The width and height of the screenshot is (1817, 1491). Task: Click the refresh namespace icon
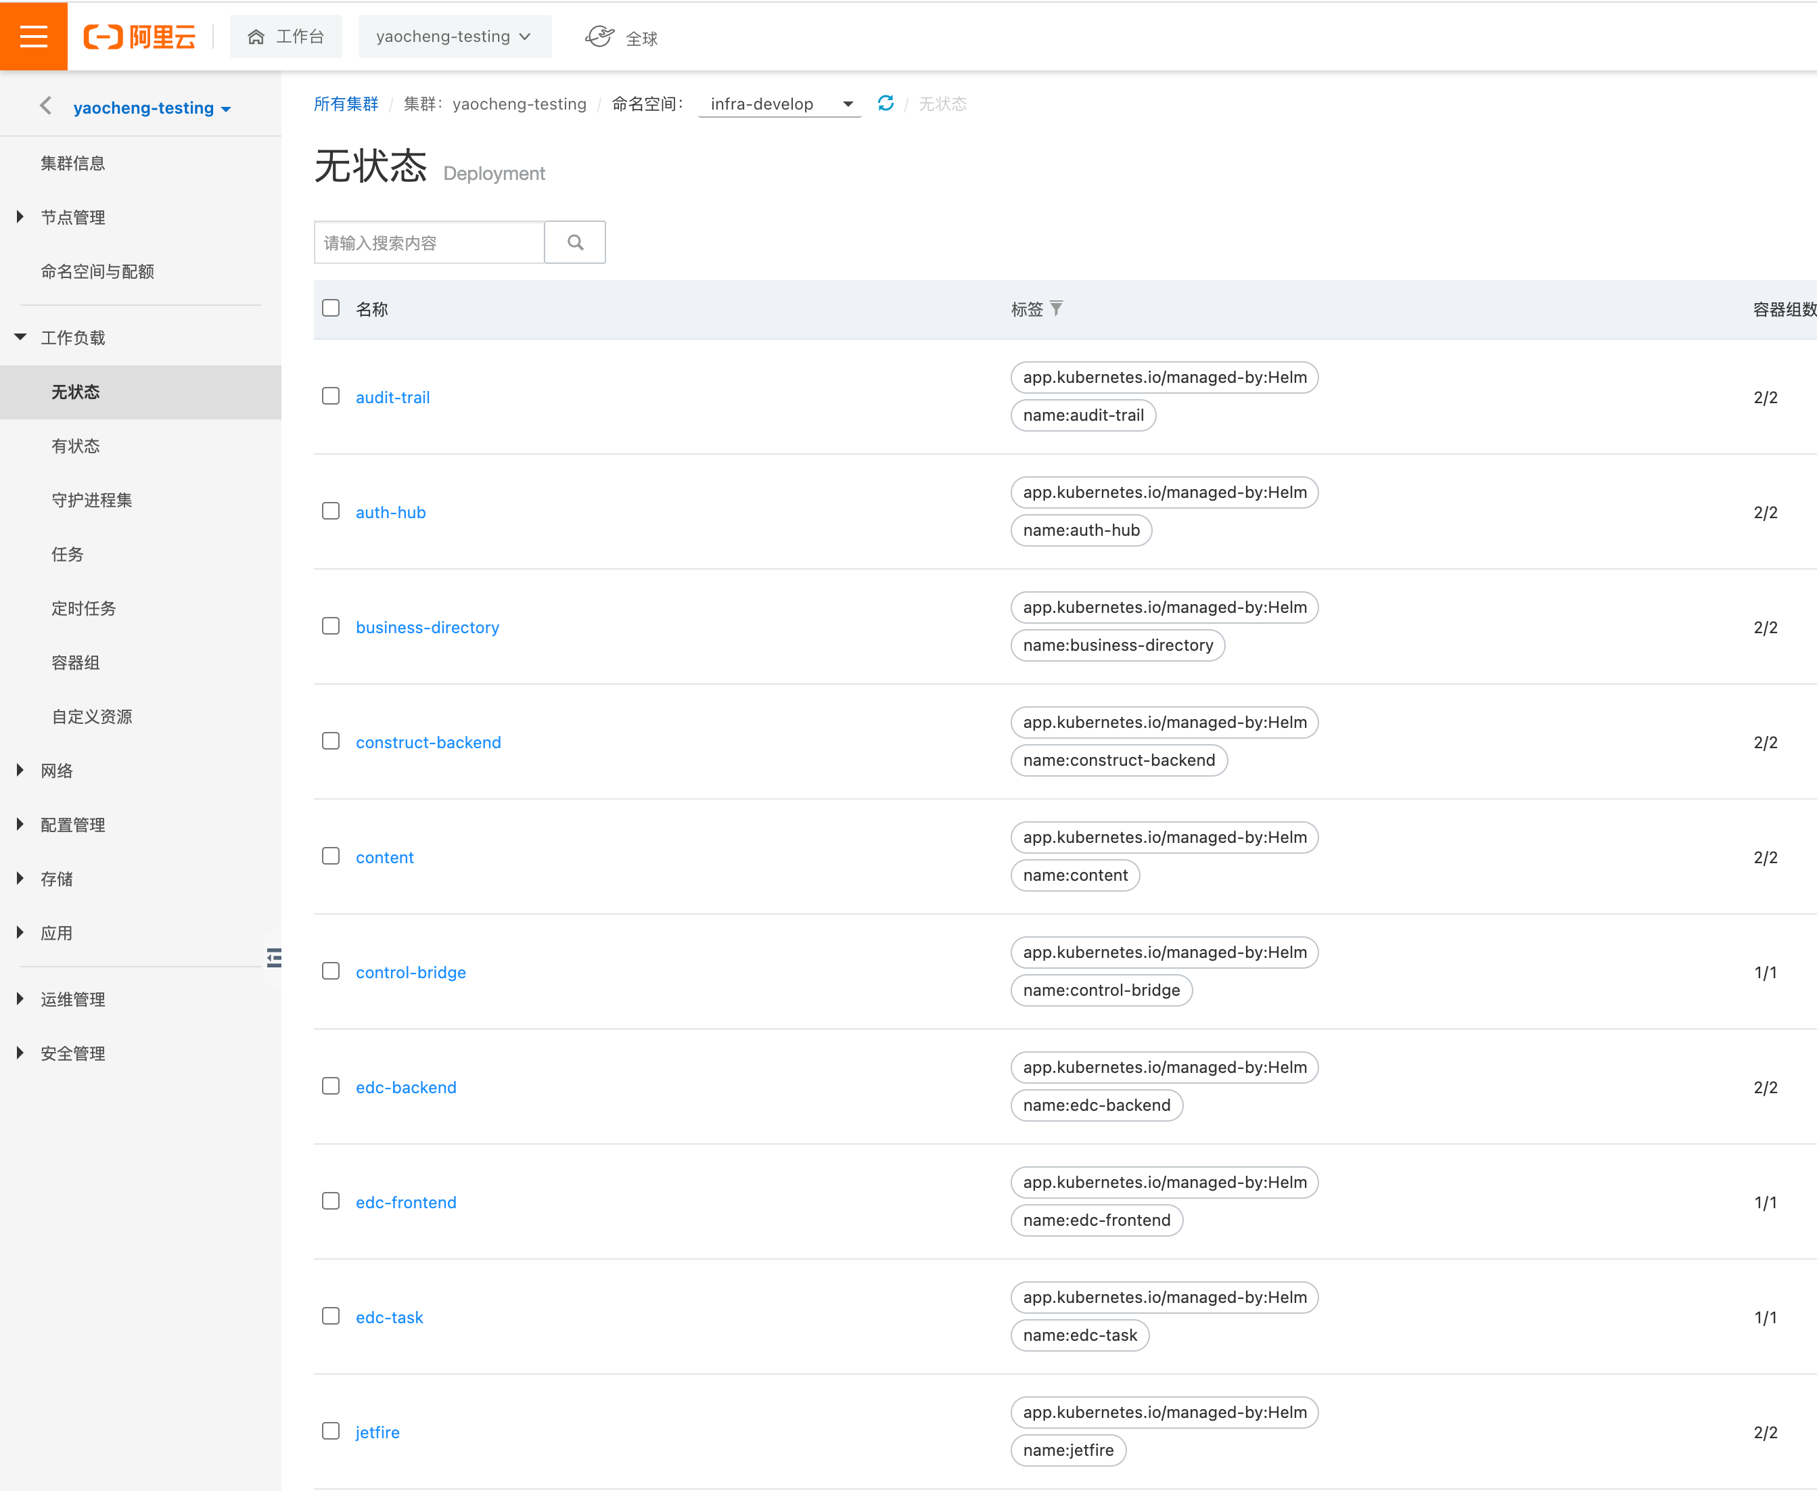click(x=885, y=103)
